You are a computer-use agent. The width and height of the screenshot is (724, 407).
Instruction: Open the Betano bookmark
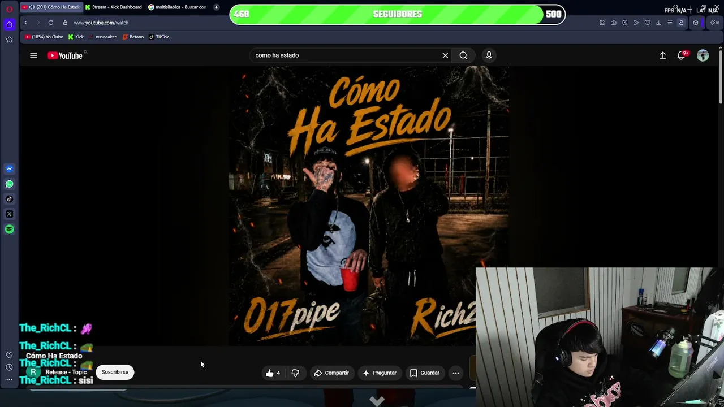133,37
